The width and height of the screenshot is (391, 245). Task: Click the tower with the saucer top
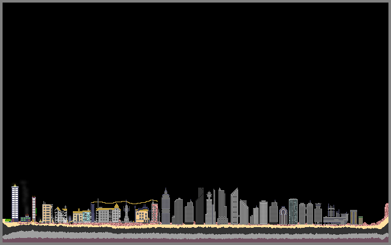(x=318, y=213)
